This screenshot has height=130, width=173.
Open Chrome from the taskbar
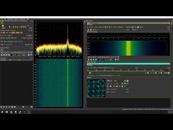coord(11,112)
